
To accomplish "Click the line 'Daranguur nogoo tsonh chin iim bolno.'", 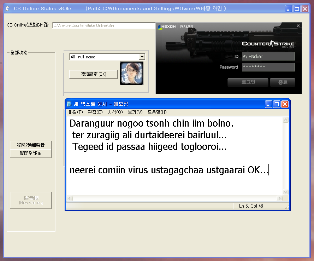I will (x=152, y=123).
